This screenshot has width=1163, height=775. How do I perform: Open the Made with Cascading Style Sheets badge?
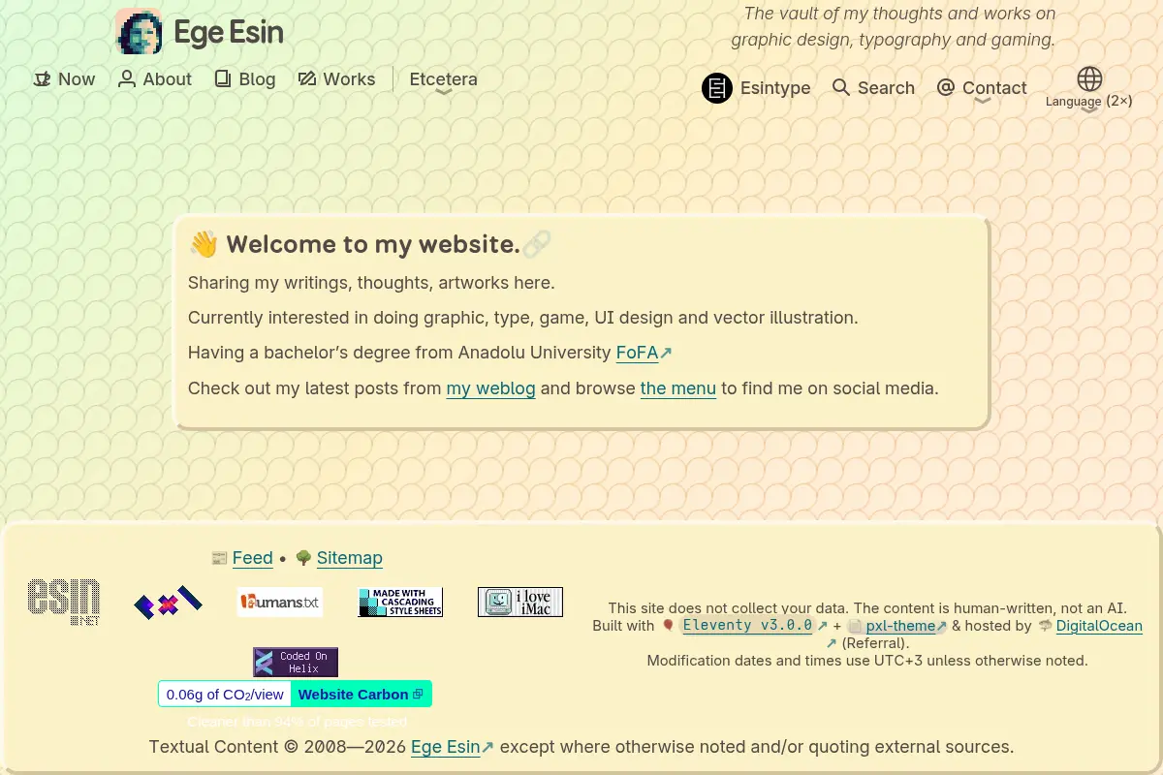tap(400, 603)
